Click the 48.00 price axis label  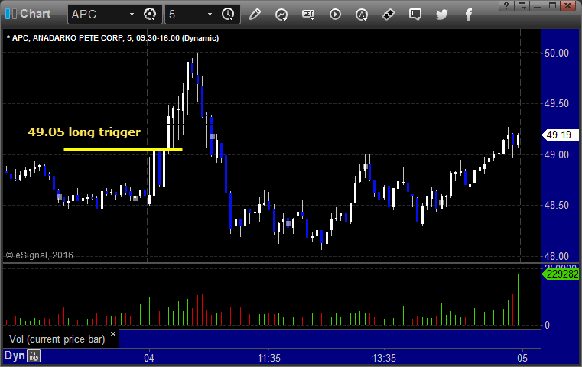557,256
